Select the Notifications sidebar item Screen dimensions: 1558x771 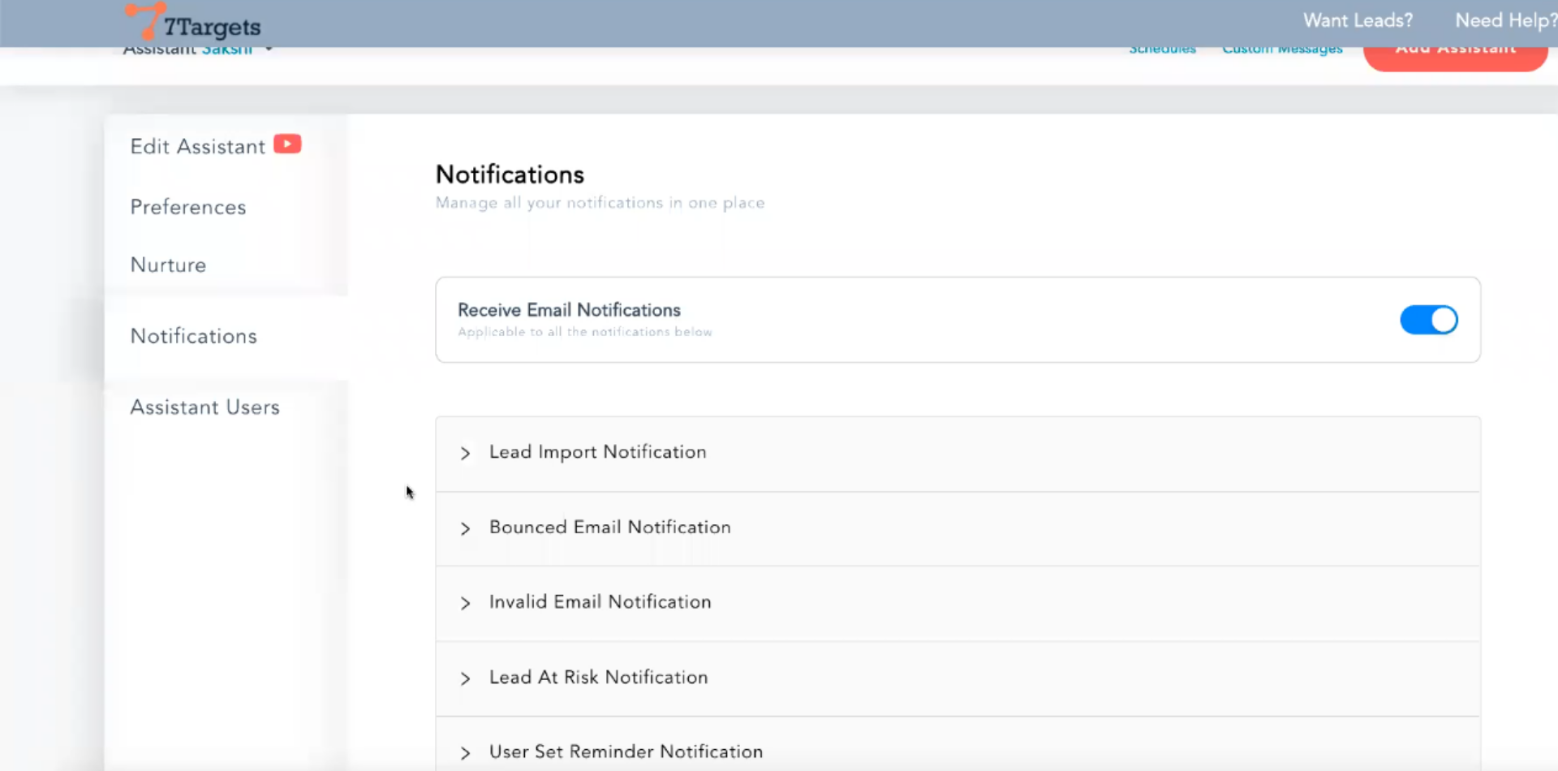(x=194, y=336)
